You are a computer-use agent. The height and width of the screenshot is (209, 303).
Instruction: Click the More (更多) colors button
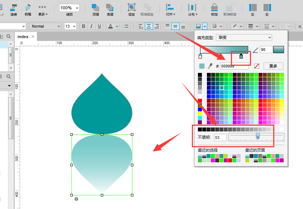(x=273, y=66)
